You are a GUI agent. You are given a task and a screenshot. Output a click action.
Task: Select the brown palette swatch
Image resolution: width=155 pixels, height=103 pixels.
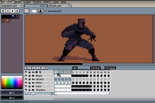3,21
